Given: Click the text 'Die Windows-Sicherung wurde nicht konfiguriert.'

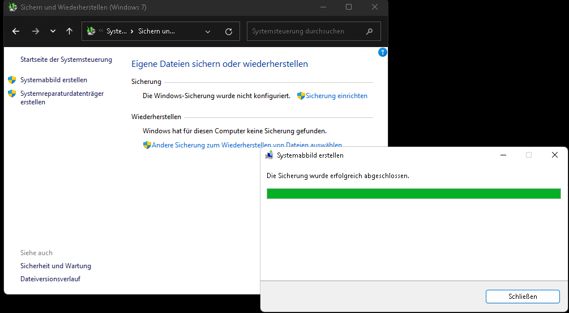Looking at the screenshot, I should coord(217,96).
